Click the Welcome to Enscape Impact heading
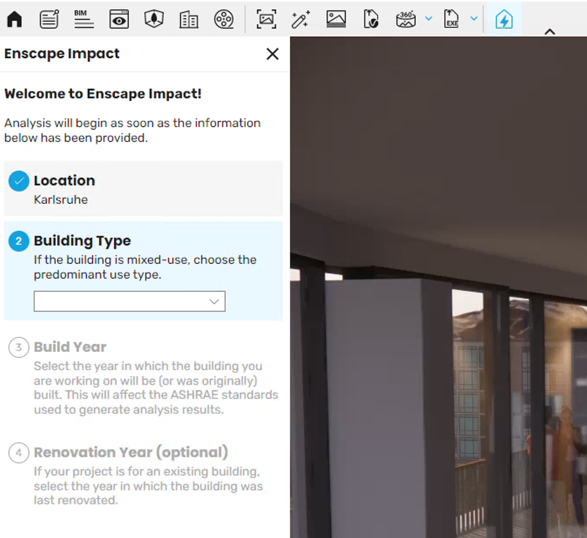This screenshot has width=587, height=538. 103,94
